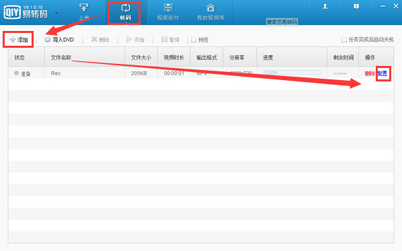Click the 视频时长 column header
402x251 pixels.
(x=174, y=57)
